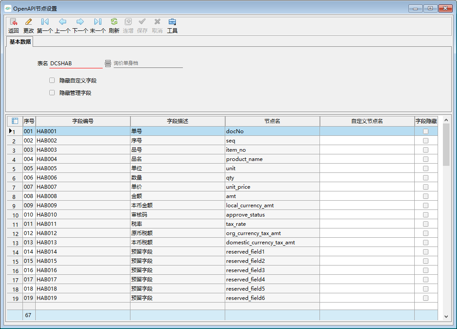Viewport: 457px width, 329px height.
Task: Click scrollbar down arrow in grid
Action: click(x=446, y=316)
